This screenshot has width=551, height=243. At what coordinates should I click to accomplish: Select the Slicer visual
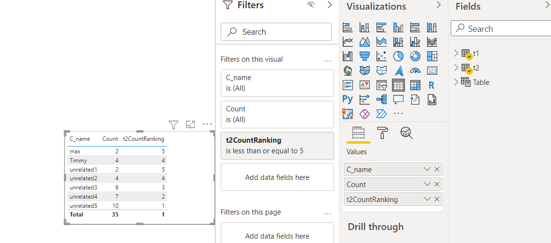click(381, 85)
